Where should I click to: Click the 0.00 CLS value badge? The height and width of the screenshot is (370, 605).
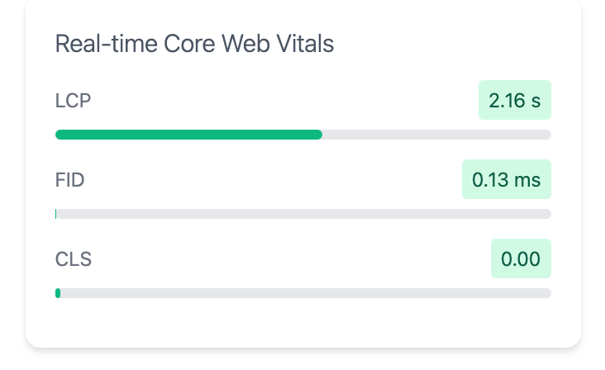pos(521,259)
